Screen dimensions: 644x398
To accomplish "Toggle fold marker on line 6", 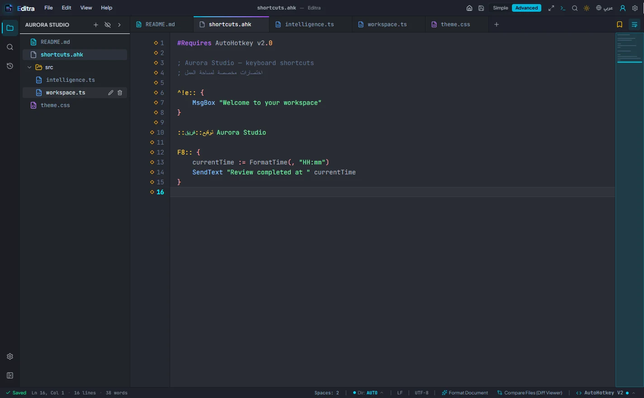I will 156,93.
